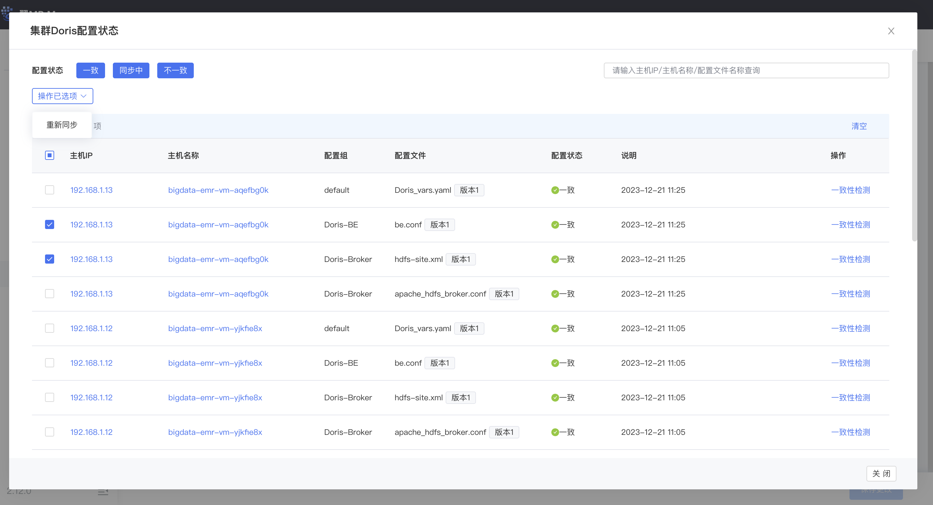This screenshot has width=933, height=505.
Task: Open hostname bigdata-emr-vm-yjkfie8x in apache_hdfs_broker.conf row
Action: tap(215, 432)
